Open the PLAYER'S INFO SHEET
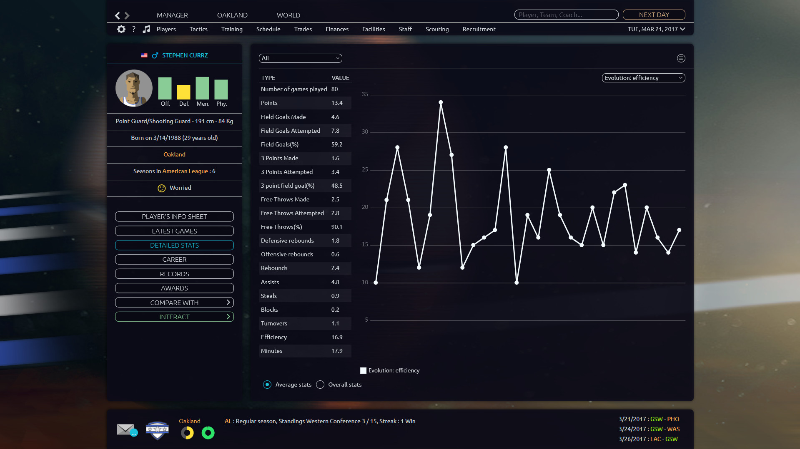The height and width of the screenshot is (449, 800). [x=174, y=216]
